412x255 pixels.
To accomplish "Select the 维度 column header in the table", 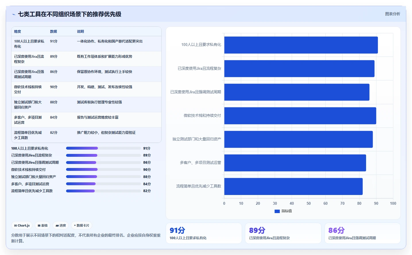I will tap(18, 32).
